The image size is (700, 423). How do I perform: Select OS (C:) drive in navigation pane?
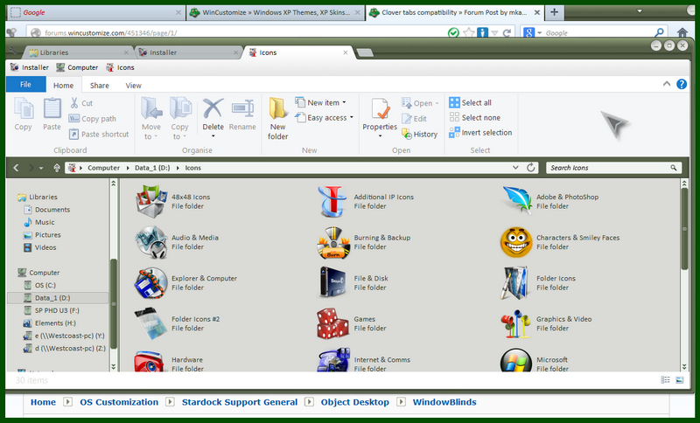click(45, 285)
